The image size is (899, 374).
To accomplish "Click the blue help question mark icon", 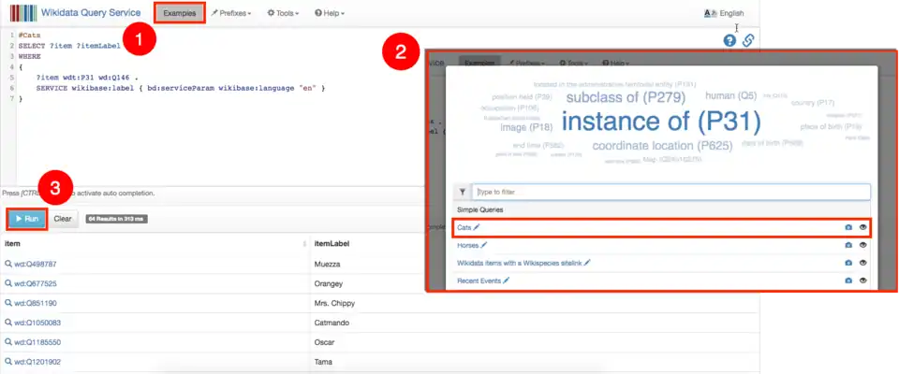I will (x=730, y=40).
